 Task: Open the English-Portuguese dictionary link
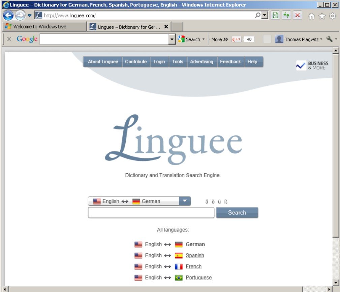[198, 278]
